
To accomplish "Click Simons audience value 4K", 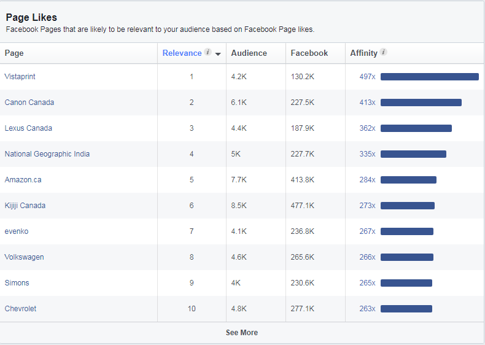I will 236,283.
